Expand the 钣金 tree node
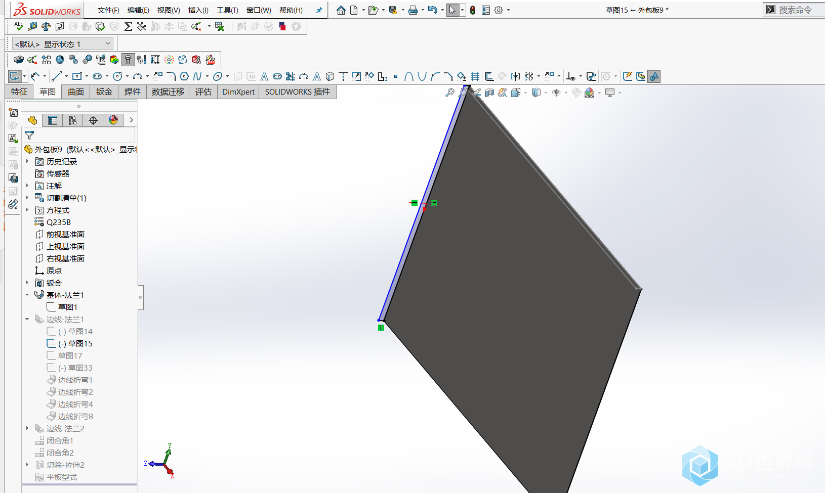Image resolution: width=825 pixels, height=493 pixels. 27,283
